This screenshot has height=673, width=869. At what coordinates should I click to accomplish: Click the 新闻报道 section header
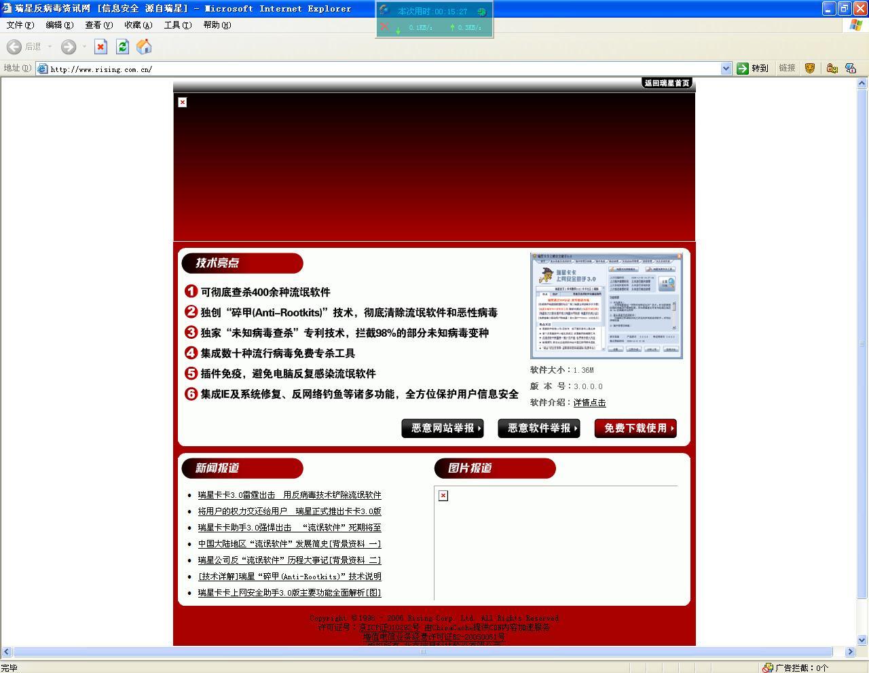(242, 469)
